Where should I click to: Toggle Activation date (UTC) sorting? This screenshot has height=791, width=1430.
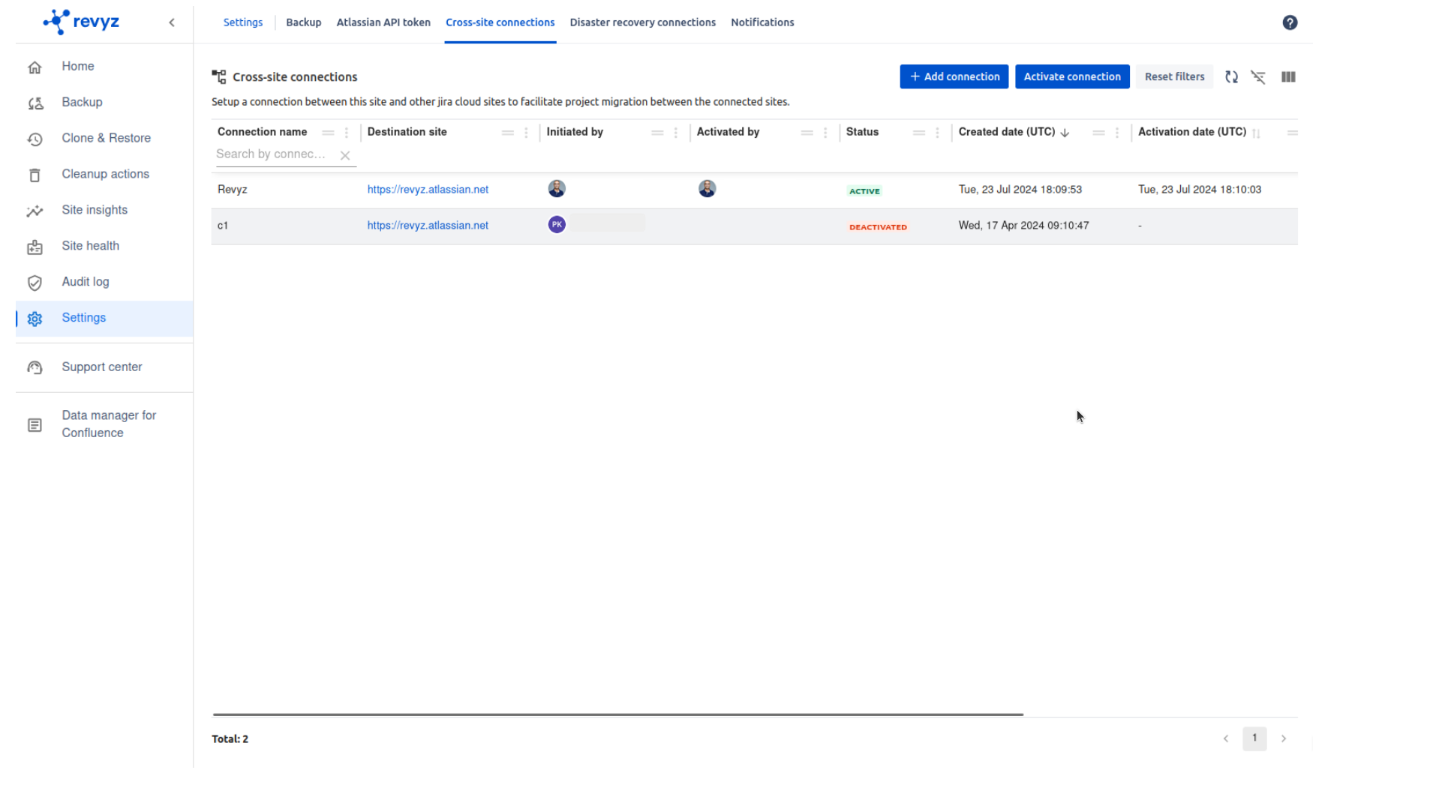pyautogui.click(x=1256, y=133)
